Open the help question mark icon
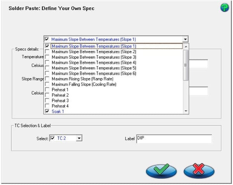The image size is (233, 185). point(224,7)
